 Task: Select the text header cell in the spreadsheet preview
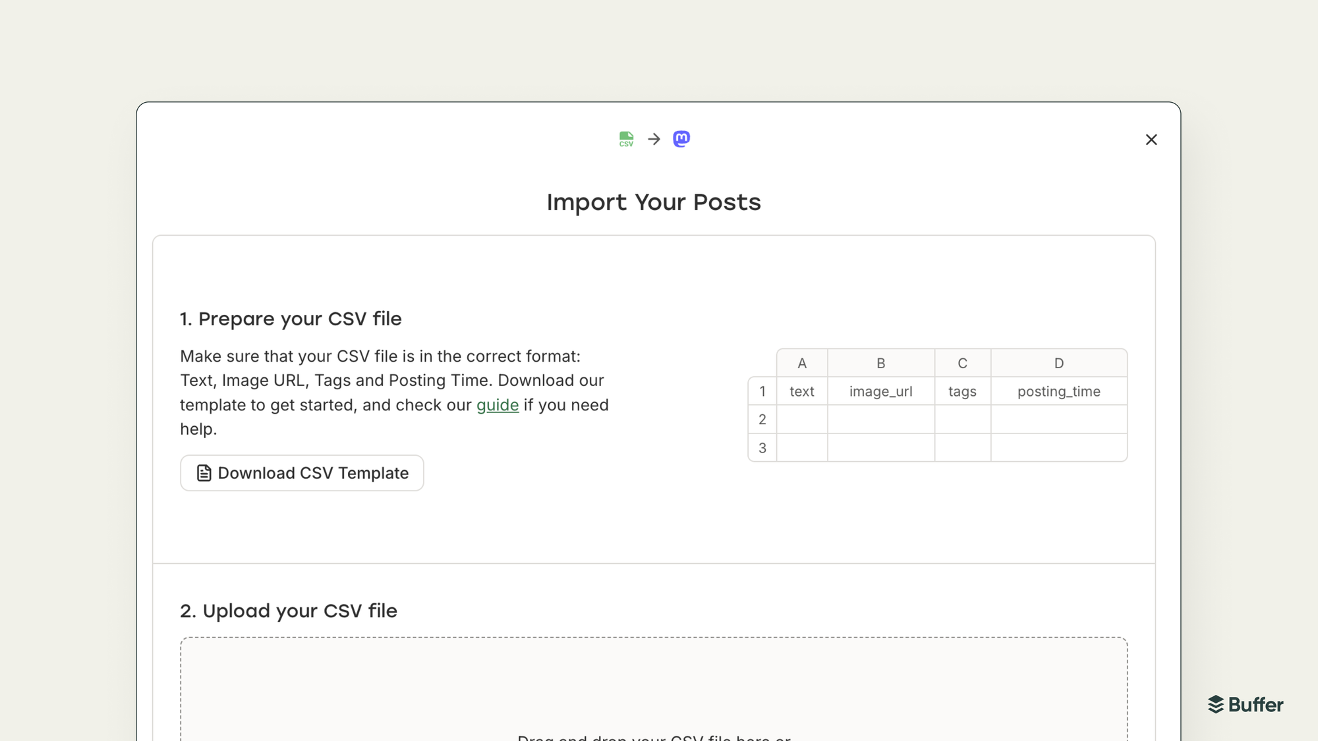point(801,391)
